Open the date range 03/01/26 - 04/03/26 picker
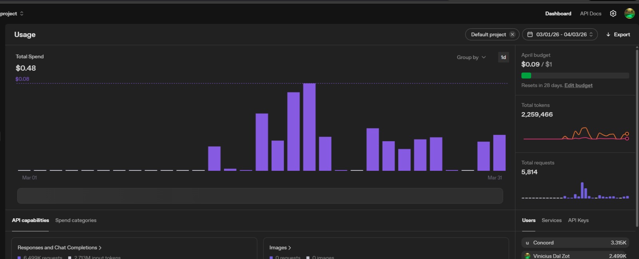 [x=561, y=35]
